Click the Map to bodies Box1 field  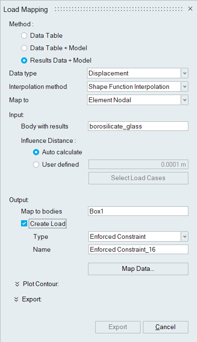click(x=138, y=211)
